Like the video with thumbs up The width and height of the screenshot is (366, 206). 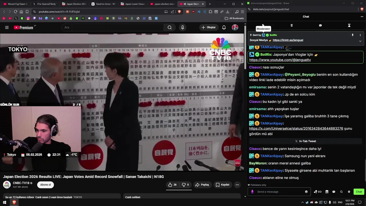(172, 185)
